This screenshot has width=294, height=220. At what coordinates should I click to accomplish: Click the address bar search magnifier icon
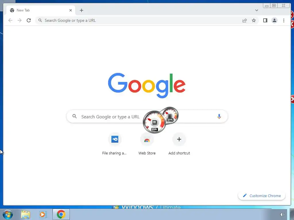click(40, 20)
